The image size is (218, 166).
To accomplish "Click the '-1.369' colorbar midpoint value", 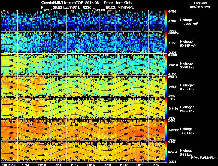I will pos(172,21).
